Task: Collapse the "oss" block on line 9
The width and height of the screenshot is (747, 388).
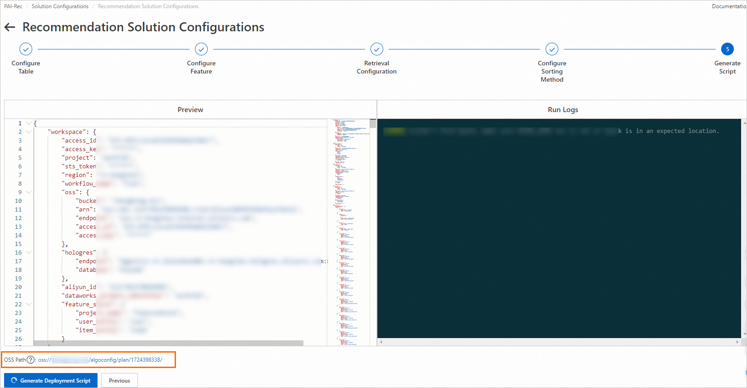Action: tap(29, 192)
